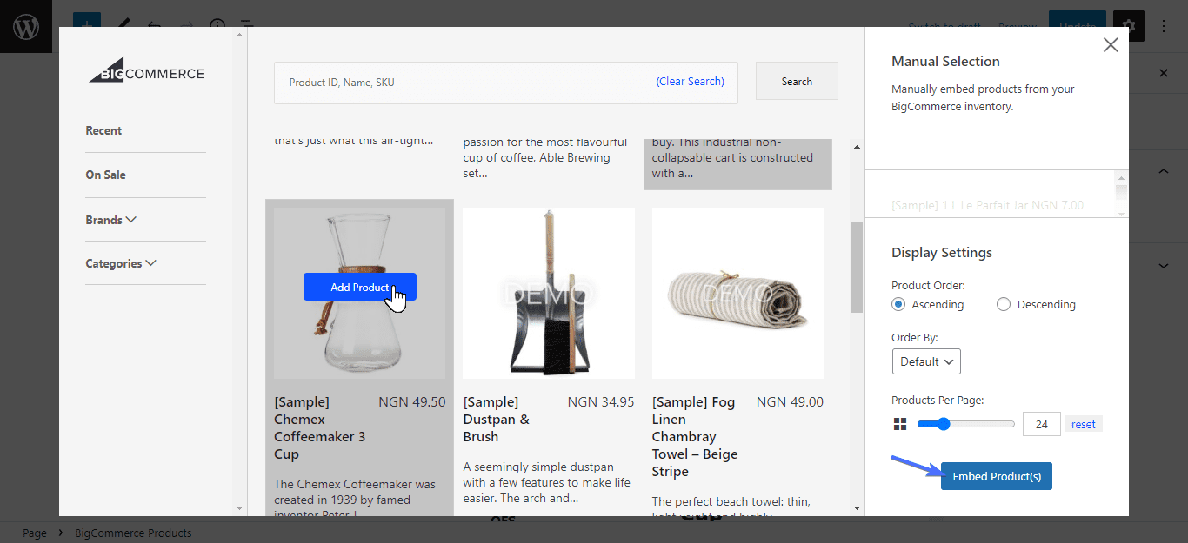Click the "[Sample] Dustpan & Brush" title
1188x543 pixels.
[x=497, y=420]
